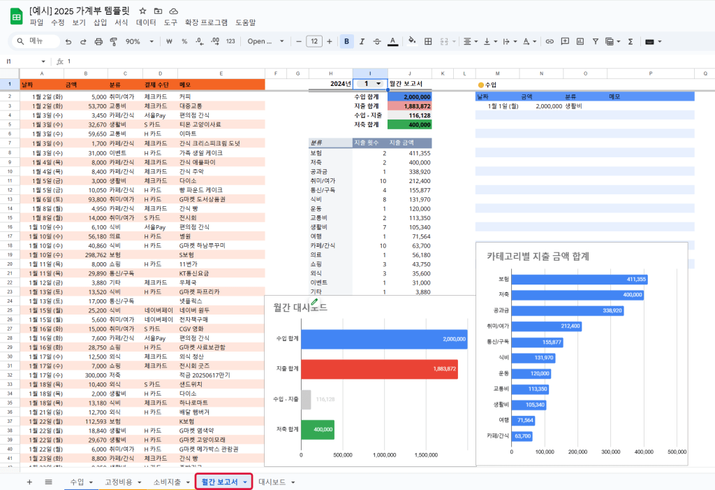The width and height of the screenshot is (715, 490).
Task: Insert a link using the toolbar
Action: coord(550,41)
